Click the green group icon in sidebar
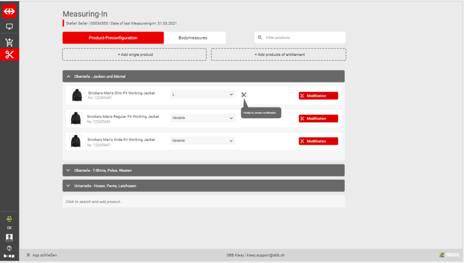Screen dimensions: 464x263 [x=9, y=218]
